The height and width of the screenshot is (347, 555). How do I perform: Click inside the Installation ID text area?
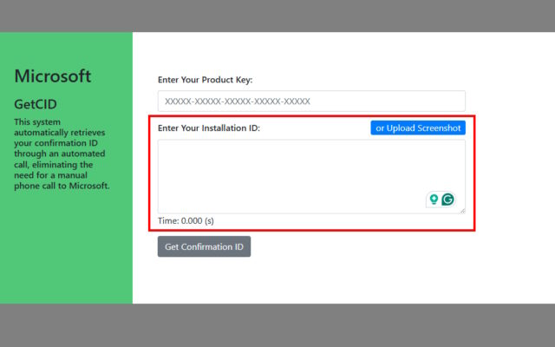coord(295,173)
